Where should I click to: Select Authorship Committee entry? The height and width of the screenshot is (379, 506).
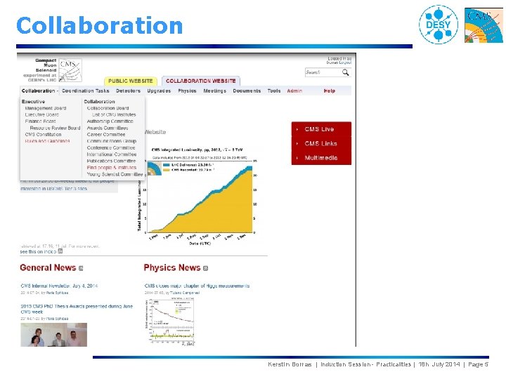click(110, 121)
